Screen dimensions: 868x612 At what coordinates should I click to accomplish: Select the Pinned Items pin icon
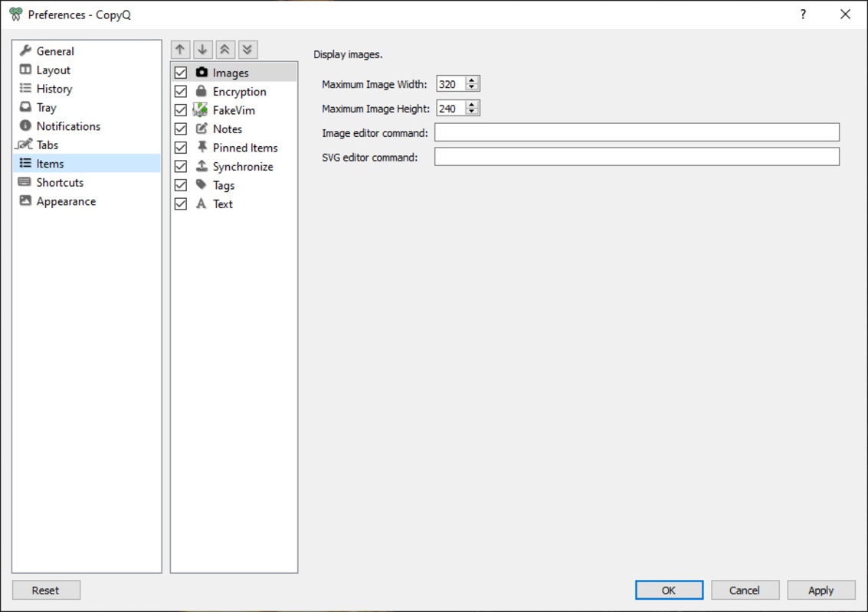tap(201, 147)
